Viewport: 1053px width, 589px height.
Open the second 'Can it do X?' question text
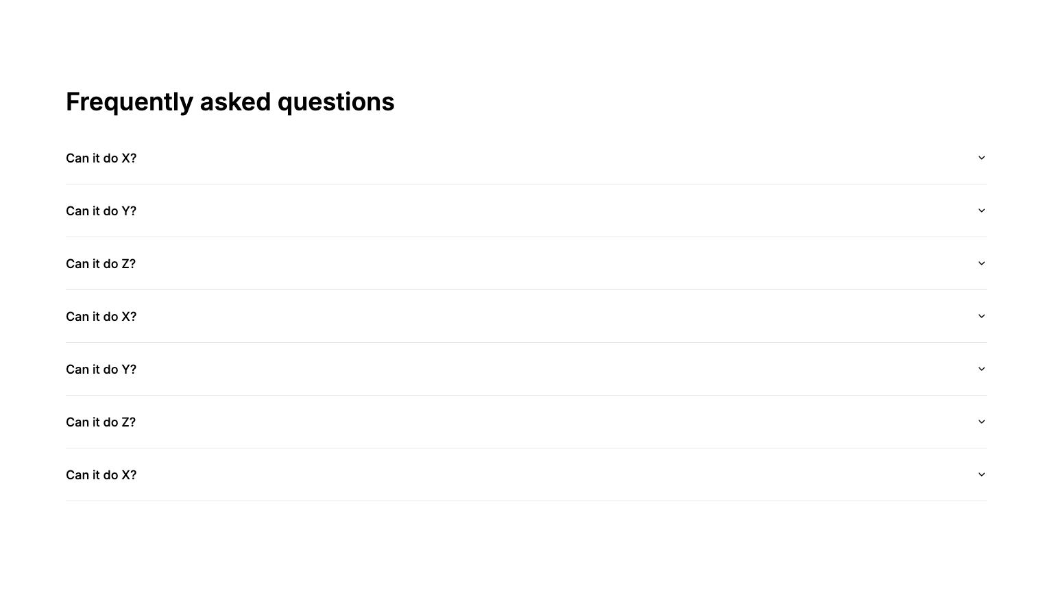[x=101, y=317]
